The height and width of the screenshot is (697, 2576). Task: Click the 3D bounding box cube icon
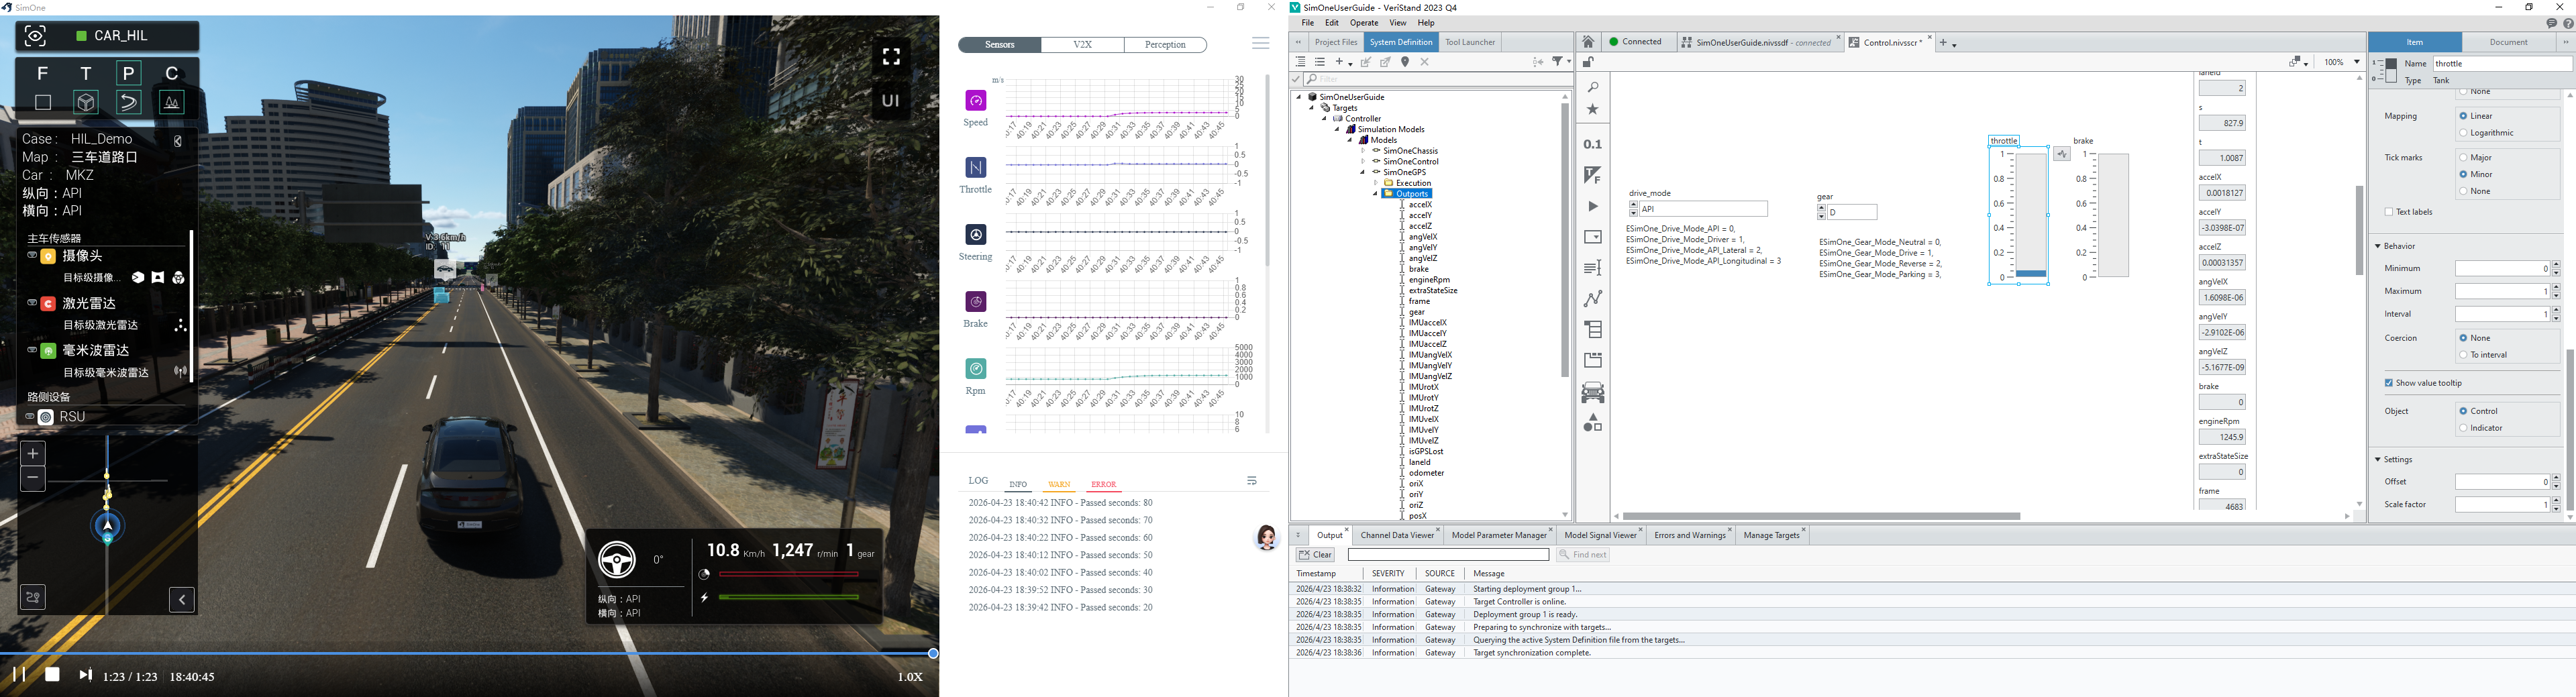[86, 103]
